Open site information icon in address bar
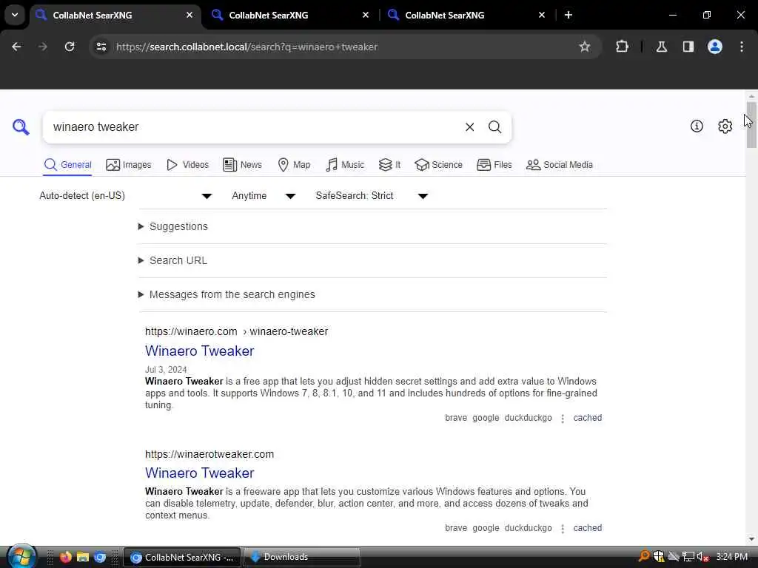758x568 pixels. (x=101, y=47)
